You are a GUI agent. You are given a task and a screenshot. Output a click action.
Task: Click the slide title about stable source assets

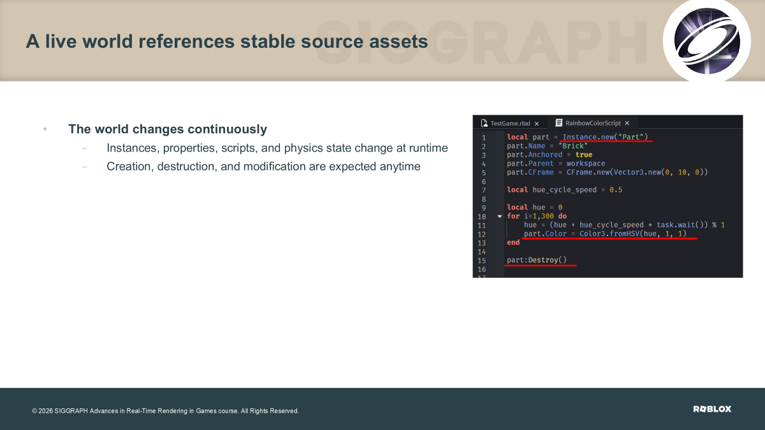(227, 42)
